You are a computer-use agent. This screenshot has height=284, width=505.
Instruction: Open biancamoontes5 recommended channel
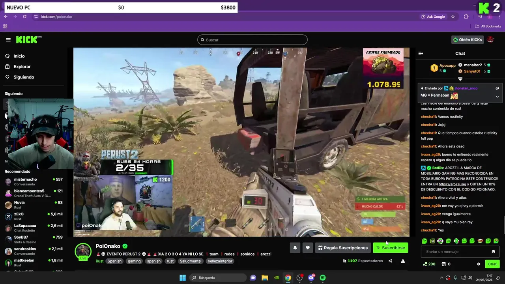coord(34,193)
